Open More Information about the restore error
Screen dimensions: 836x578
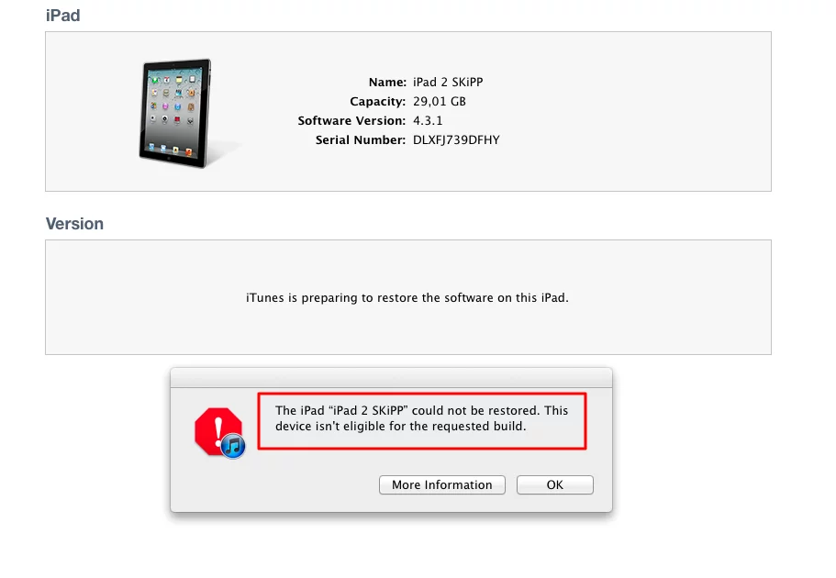point(442,484)
